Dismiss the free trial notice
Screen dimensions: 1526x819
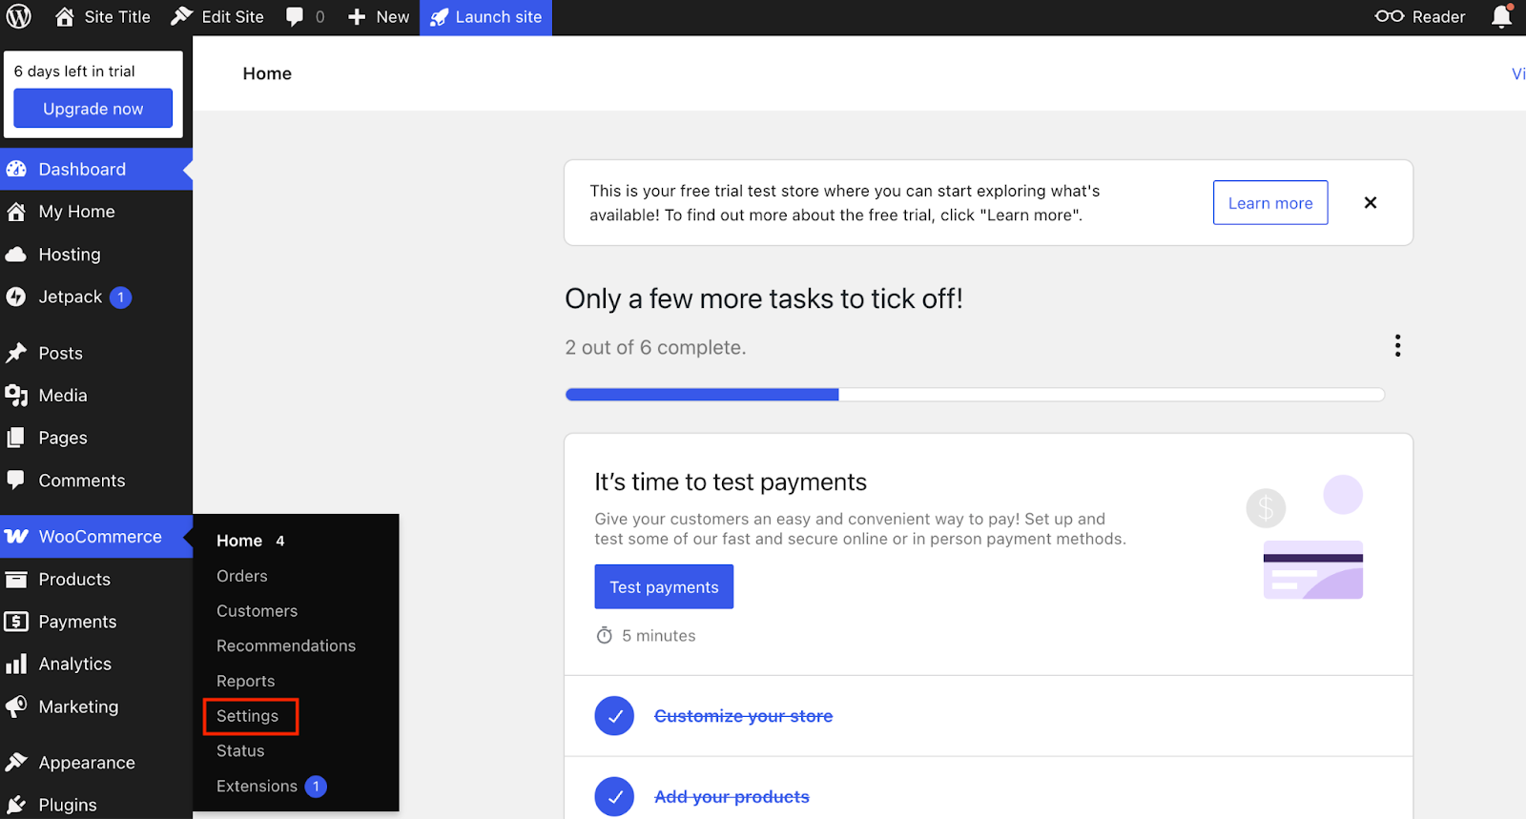pyautogui.click(x=1371, y=202)
